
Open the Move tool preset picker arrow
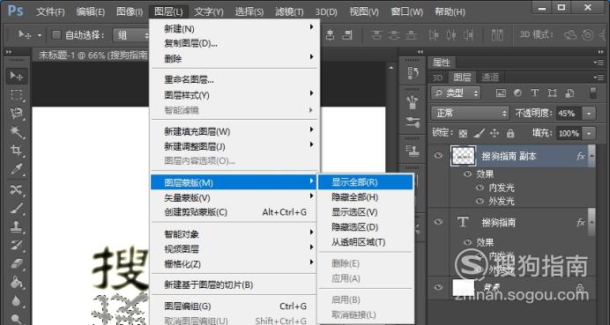pyautogui.click(x=40, y=35)
